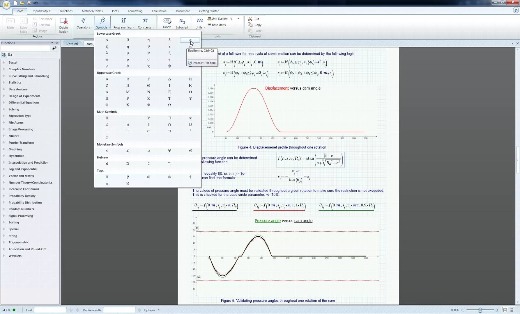The width and height of the screenshot is (520, 314).
Task: Insert uppercase Sigma symbol
Action: pyautogui.click(x=148, y=99)
